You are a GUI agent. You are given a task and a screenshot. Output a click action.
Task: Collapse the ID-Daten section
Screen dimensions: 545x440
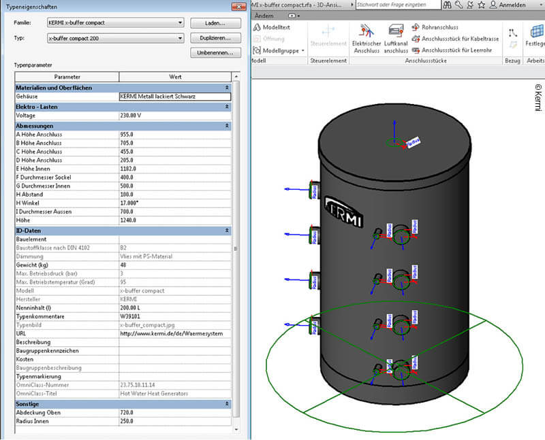[x=227, y=231]
